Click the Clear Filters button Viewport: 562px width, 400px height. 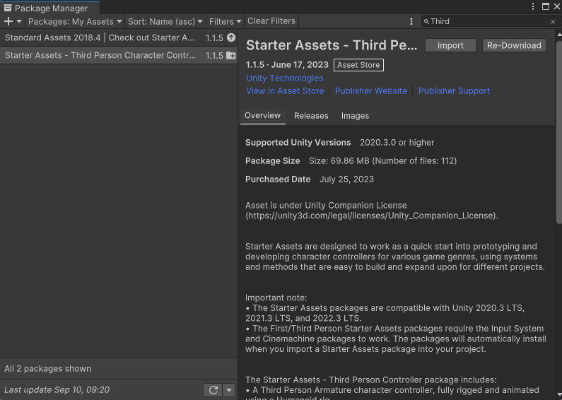(x=271, y=21)
